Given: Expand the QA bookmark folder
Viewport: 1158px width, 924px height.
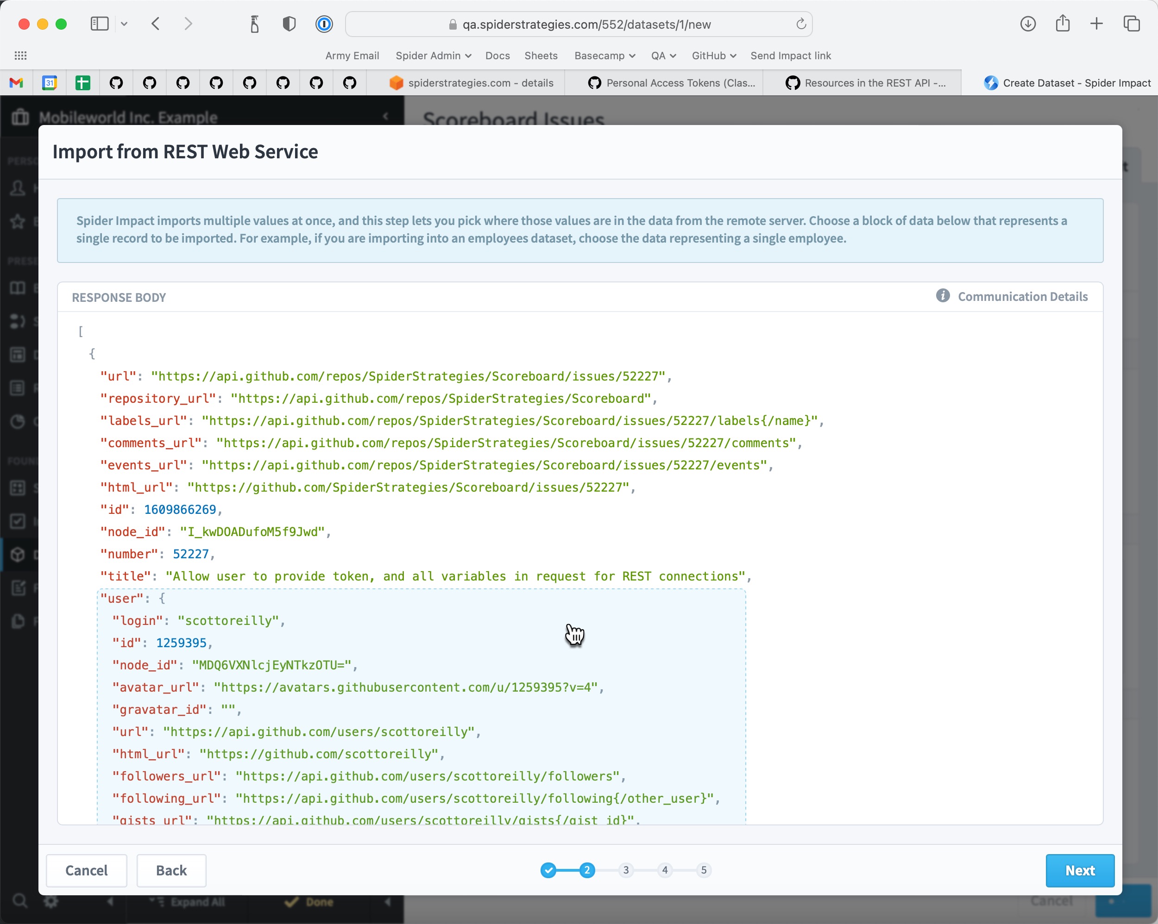Looking at the screenshot, I should coord(663,56).
